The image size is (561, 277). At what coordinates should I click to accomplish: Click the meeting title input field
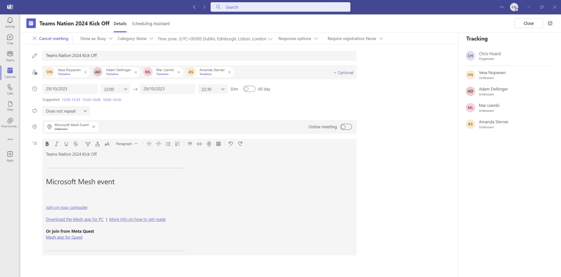coord(200,55)
